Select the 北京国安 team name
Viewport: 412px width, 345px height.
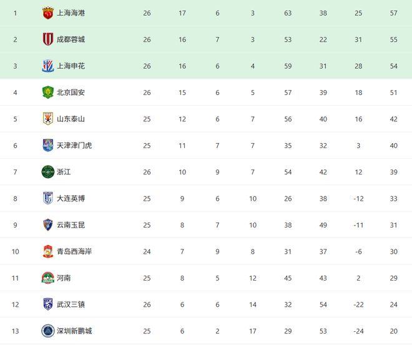point(71,92)
